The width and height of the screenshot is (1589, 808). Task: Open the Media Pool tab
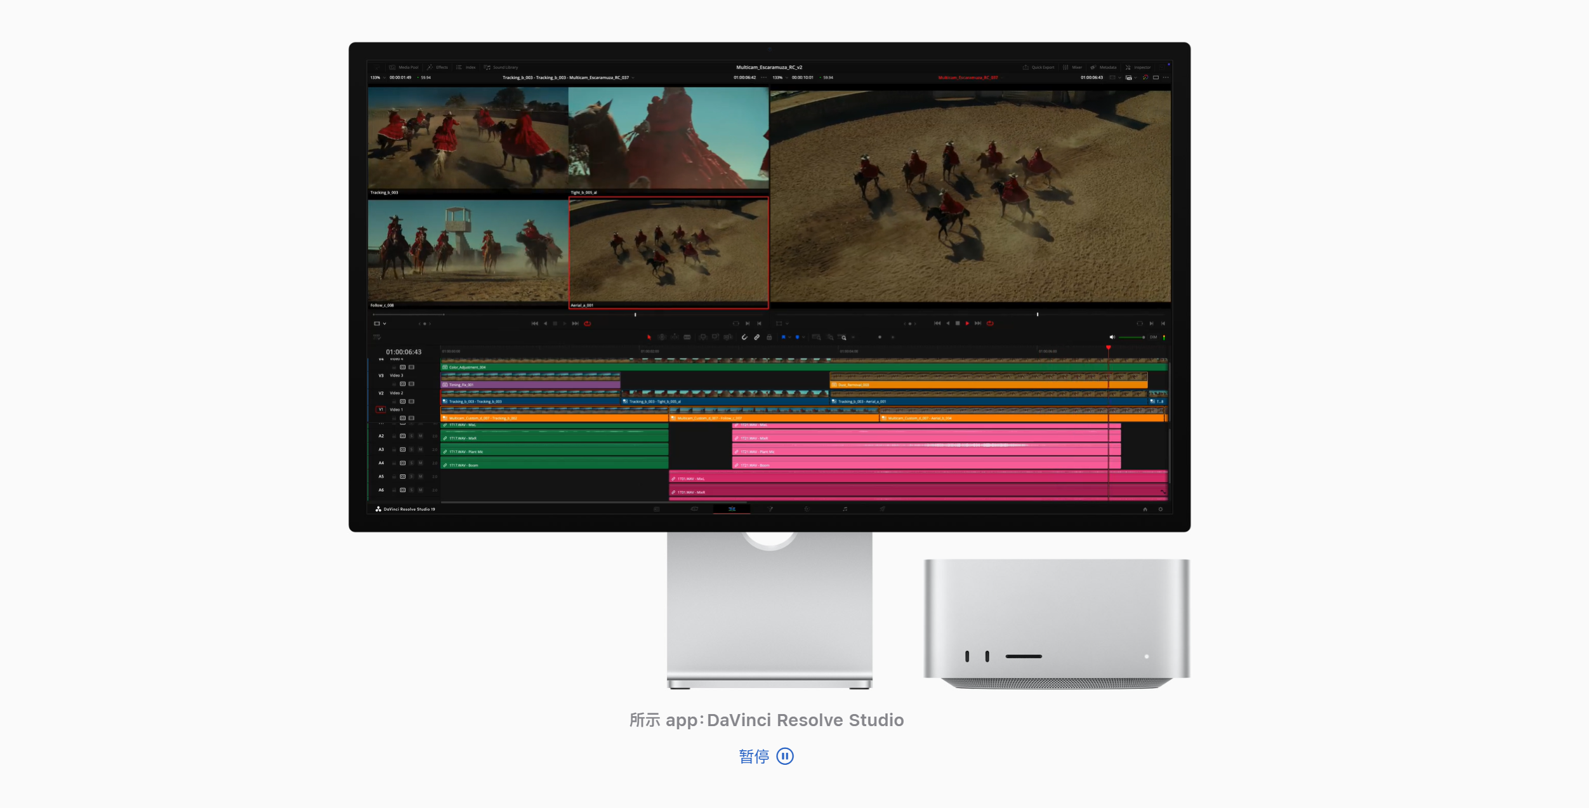point(404,67)
